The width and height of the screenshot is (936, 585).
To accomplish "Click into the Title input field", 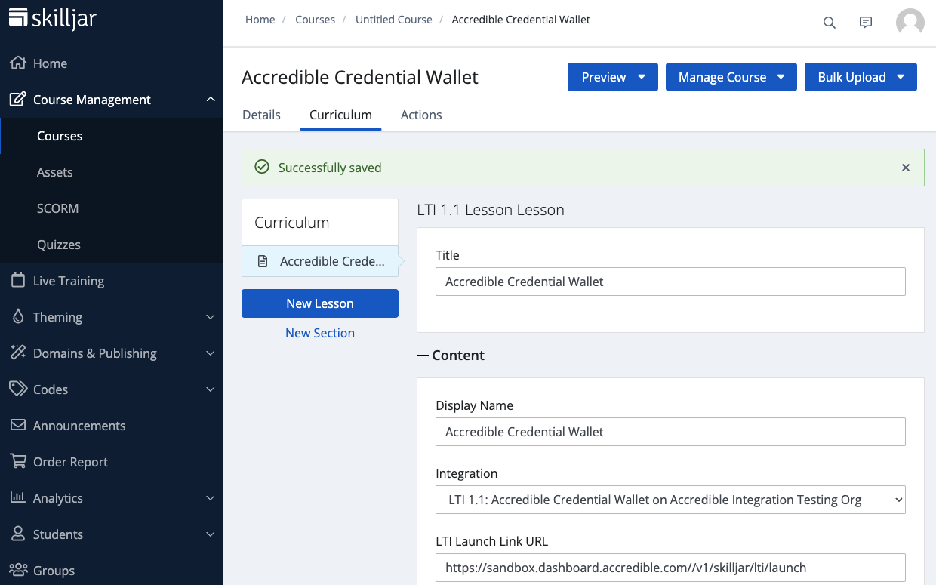I will pyautogui.click(x=670, y=282).
